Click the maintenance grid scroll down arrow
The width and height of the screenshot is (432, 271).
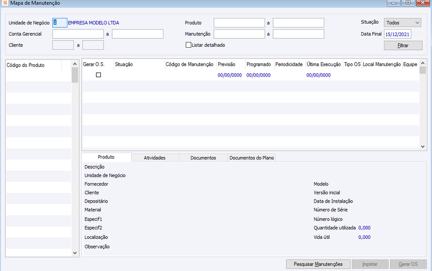tap(423, 147)
